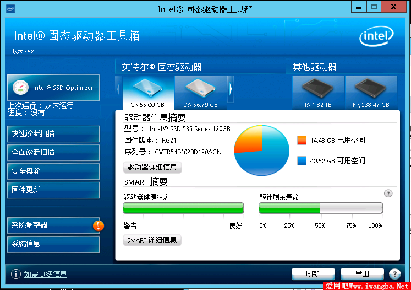Click the info circle icon near 如需更多信息
This screenshot has height=290, width=411.
16,274
